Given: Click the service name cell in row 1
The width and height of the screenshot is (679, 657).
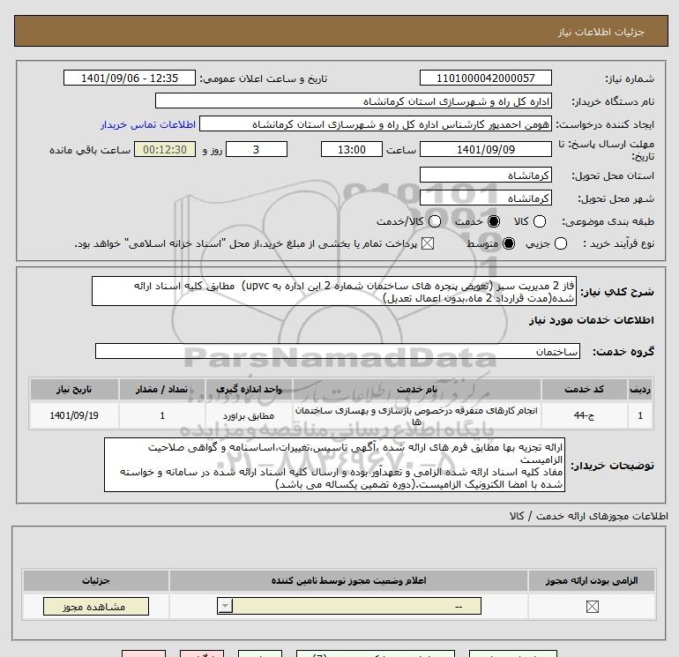Looking at the screenshot, I should coord(417,415).
